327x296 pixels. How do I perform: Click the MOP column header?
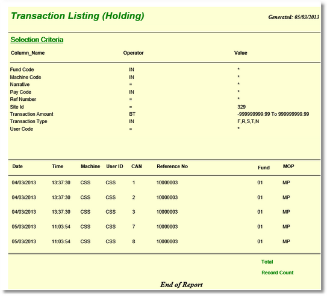pyautogui.click(x=288, y=166)
